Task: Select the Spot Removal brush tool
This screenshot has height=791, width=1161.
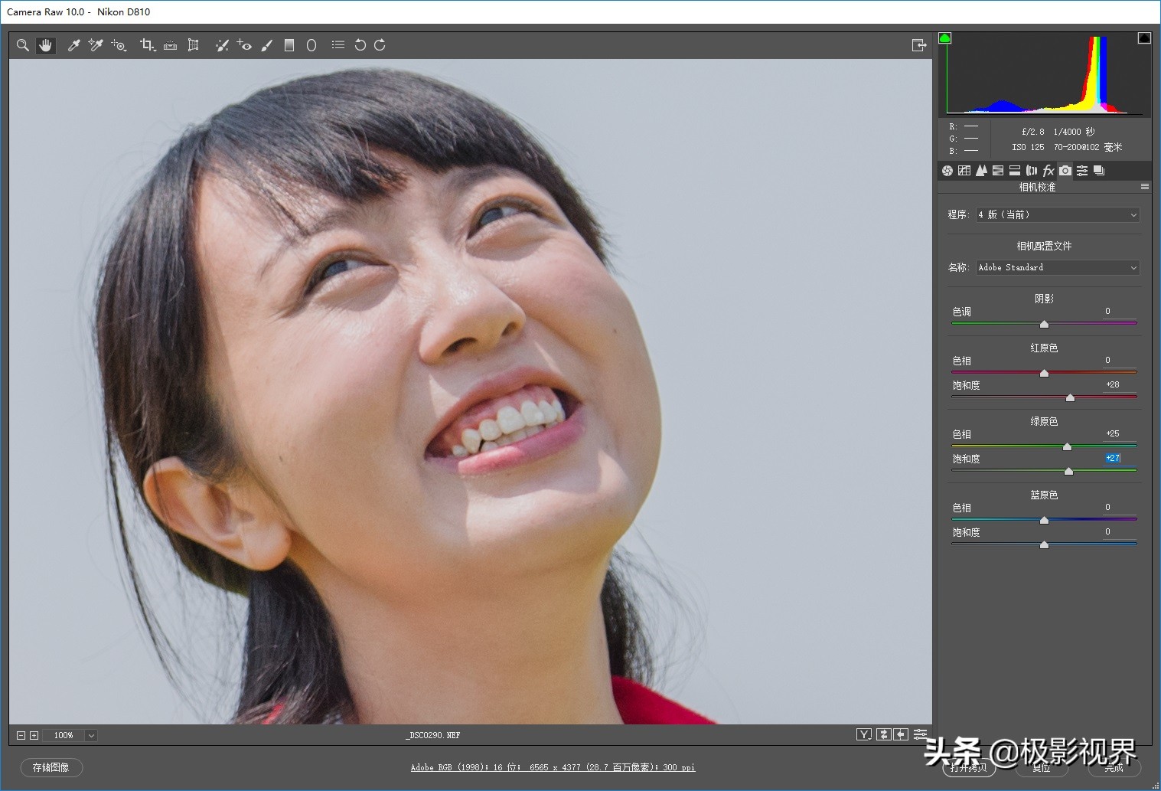Action: [222, 45]
